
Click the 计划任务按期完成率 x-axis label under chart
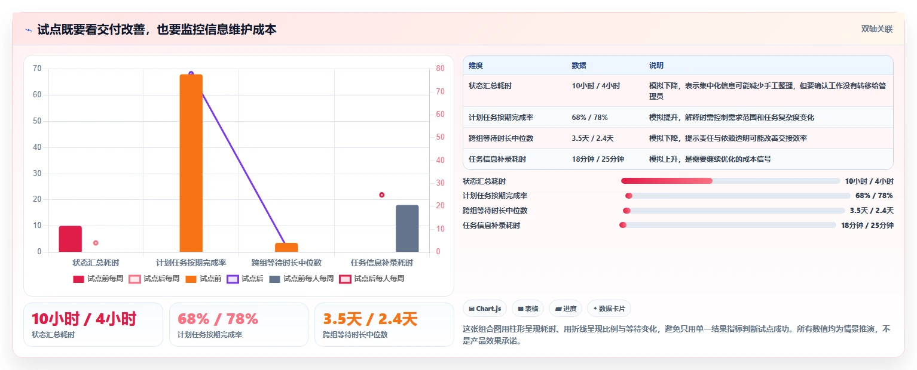[x=191, y=263]
